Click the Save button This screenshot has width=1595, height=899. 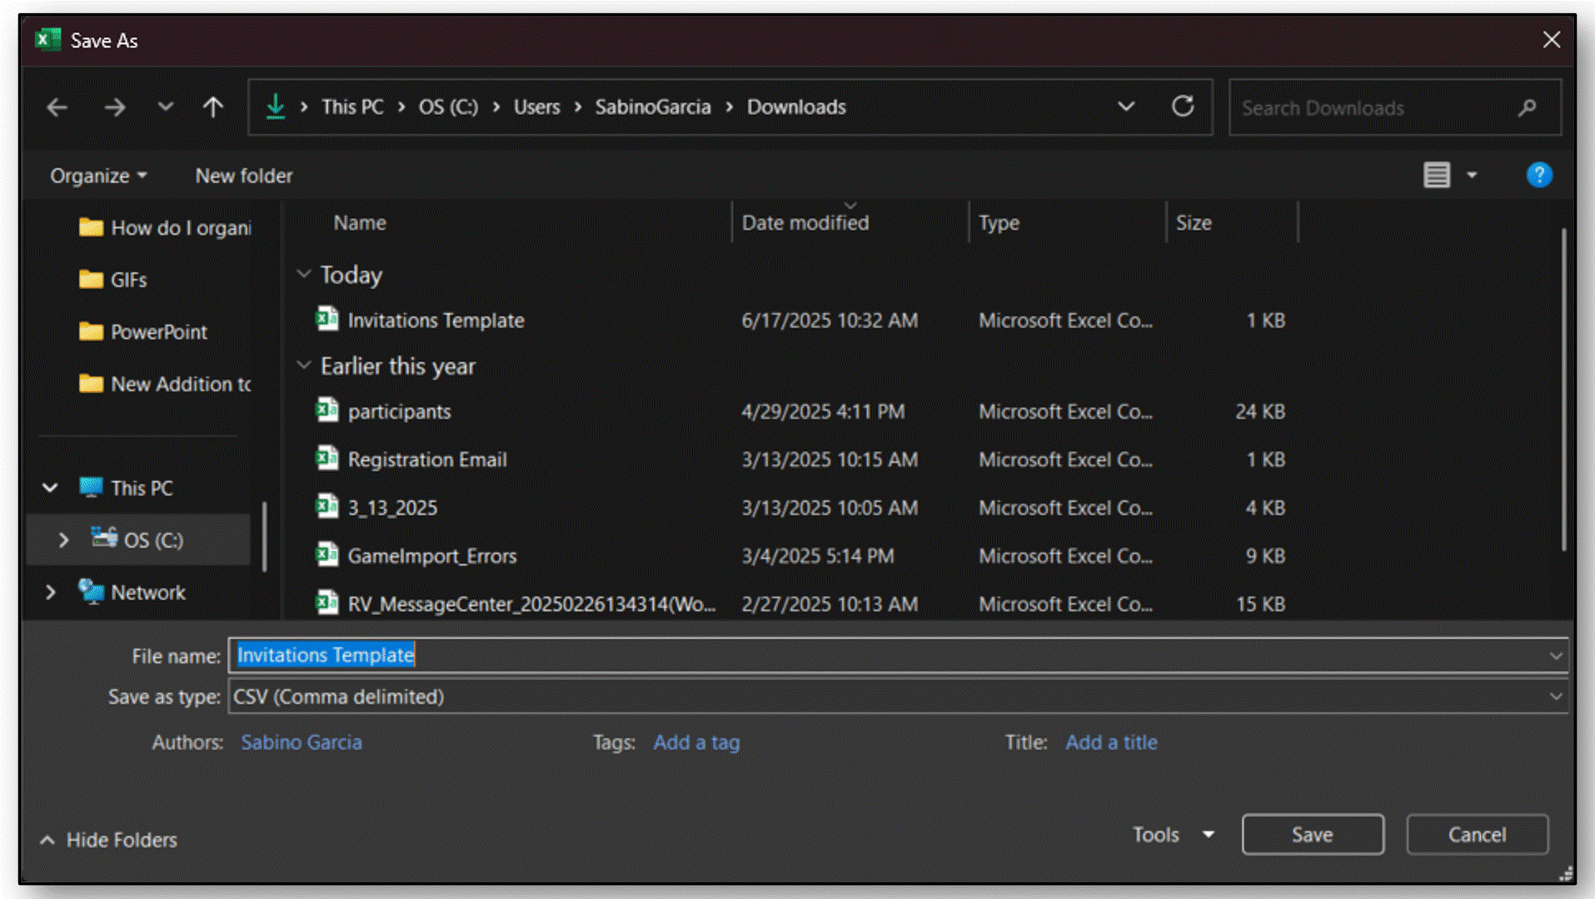pyautogui.click(x=1313, y=835)
